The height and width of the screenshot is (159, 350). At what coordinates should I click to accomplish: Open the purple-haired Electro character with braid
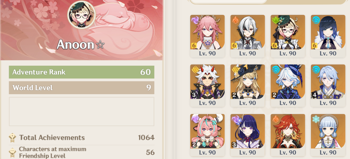coord(248,135)
